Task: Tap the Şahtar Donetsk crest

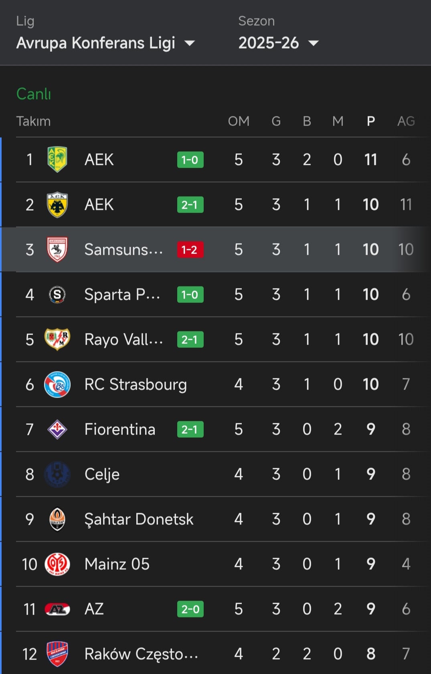Action: [57, 519]
